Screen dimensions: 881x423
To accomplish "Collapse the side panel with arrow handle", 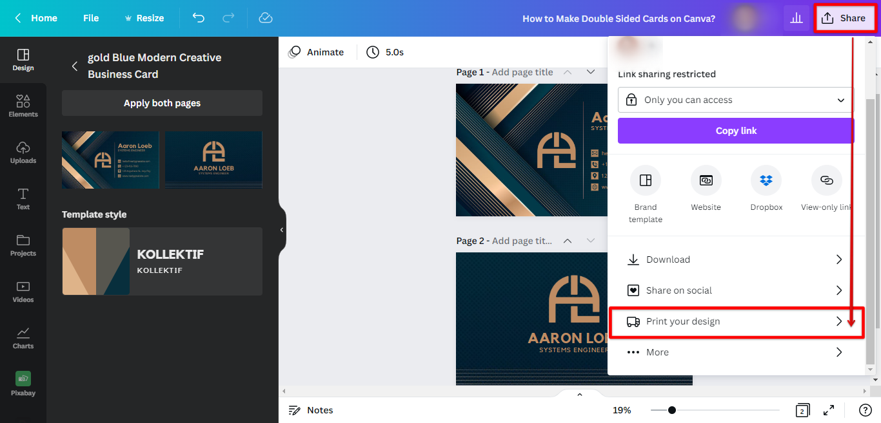I will [282, 230].
